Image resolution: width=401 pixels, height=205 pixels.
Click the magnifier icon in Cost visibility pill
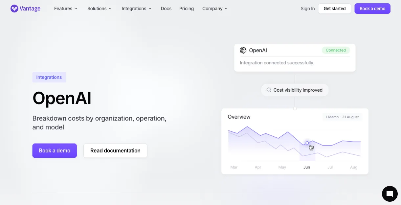269,90
